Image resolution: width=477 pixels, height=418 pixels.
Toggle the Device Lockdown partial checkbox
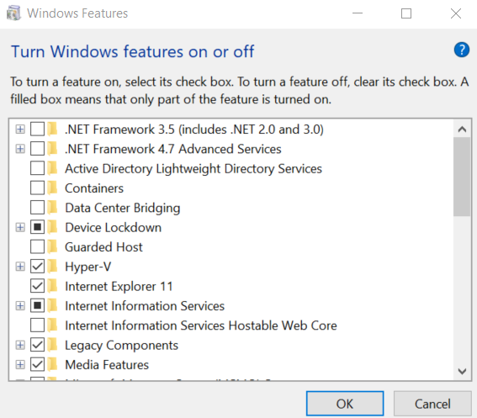click(x=37, y=228)
